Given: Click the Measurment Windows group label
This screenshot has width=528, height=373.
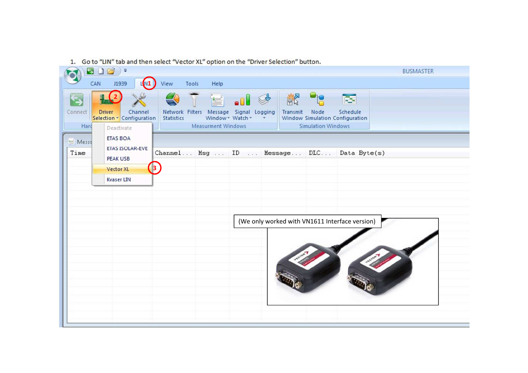Looking at the screenshot, I should tap(219, 126).
